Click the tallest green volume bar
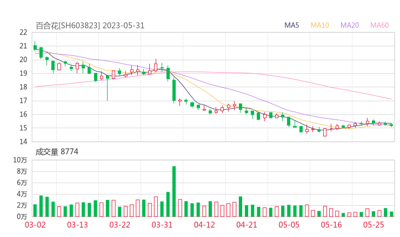400x237 pixels. [174, 191]
